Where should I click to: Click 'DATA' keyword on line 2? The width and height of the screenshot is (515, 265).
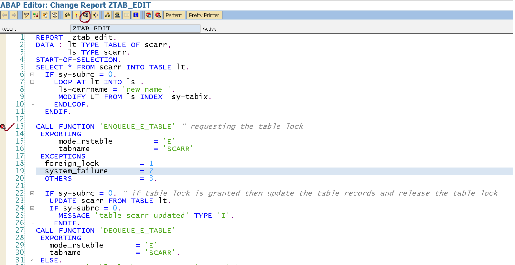point(45,45)
